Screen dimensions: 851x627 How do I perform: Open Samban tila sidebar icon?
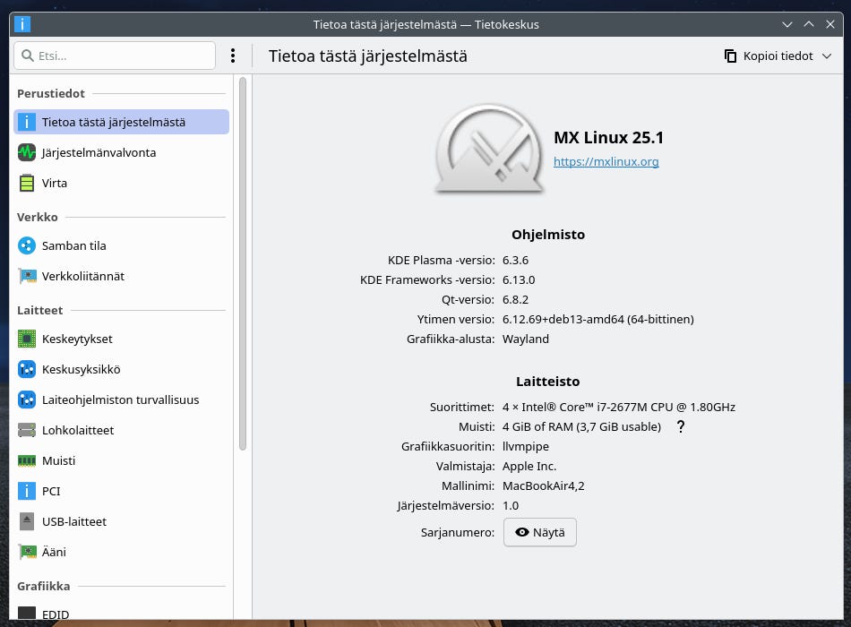pos(27,245)
